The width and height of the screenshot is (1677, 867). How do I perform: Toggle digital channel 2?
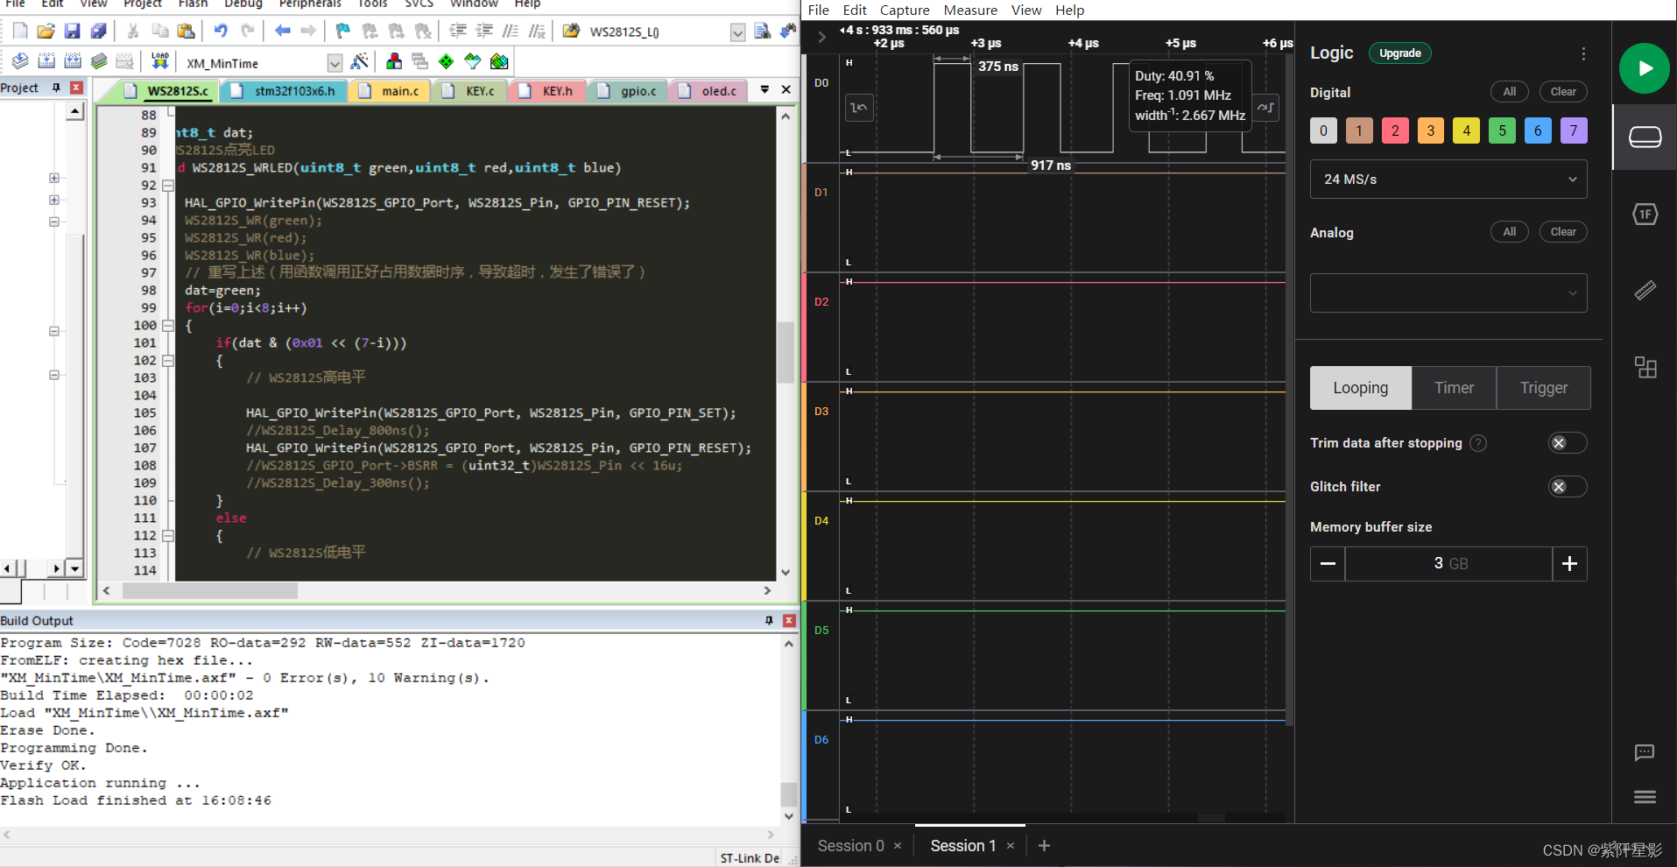click(x=1395, y=130)
